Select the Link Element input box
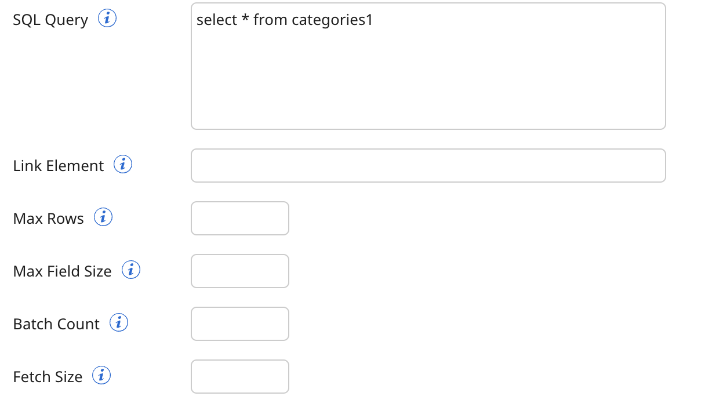 click(428, 165)
